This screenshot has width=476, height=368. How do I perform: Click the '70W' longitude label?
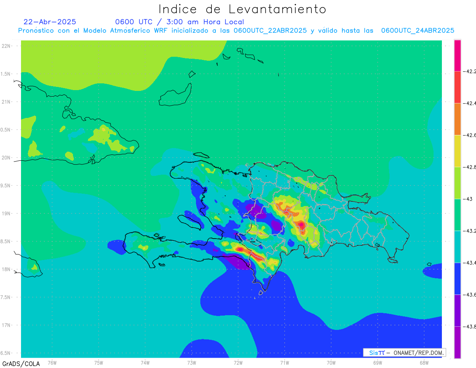[331, 362]
